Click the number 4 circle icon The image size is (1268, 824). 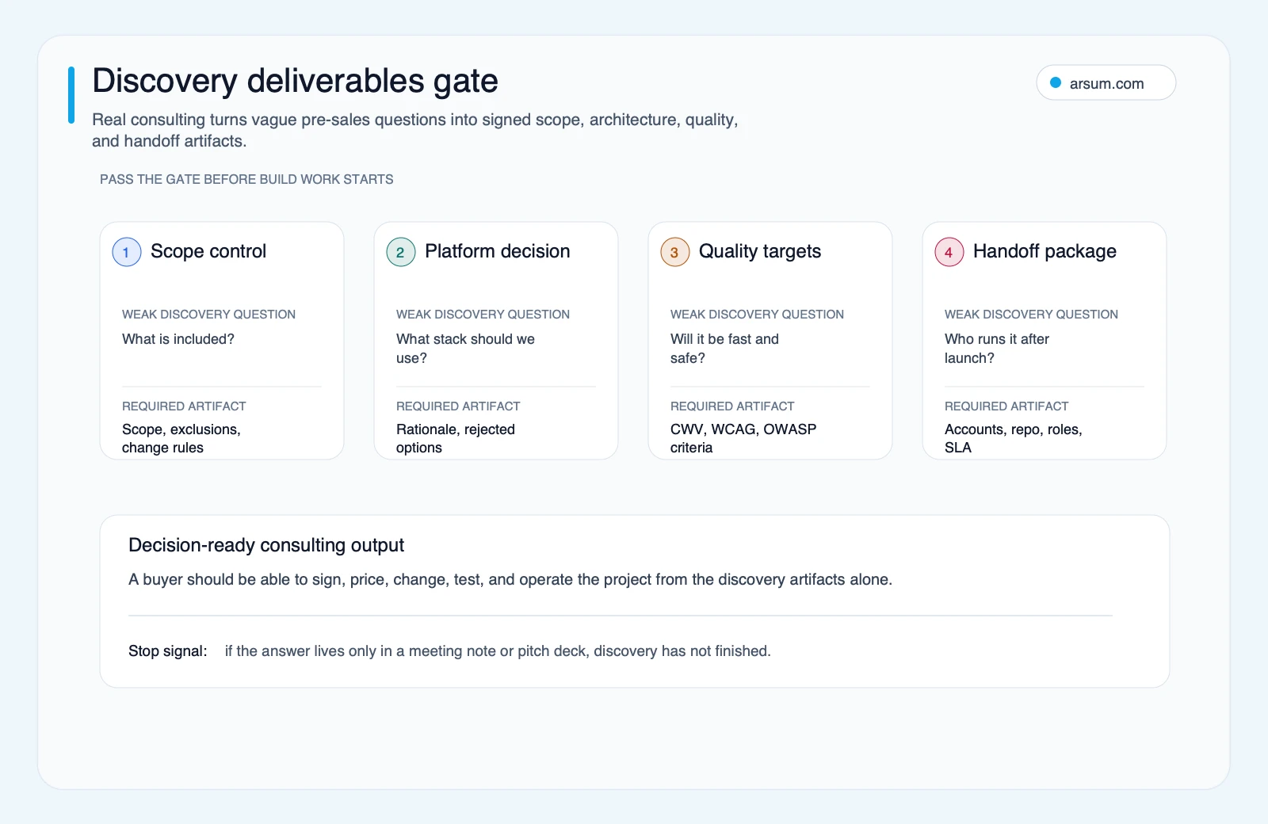pos(949,252)
